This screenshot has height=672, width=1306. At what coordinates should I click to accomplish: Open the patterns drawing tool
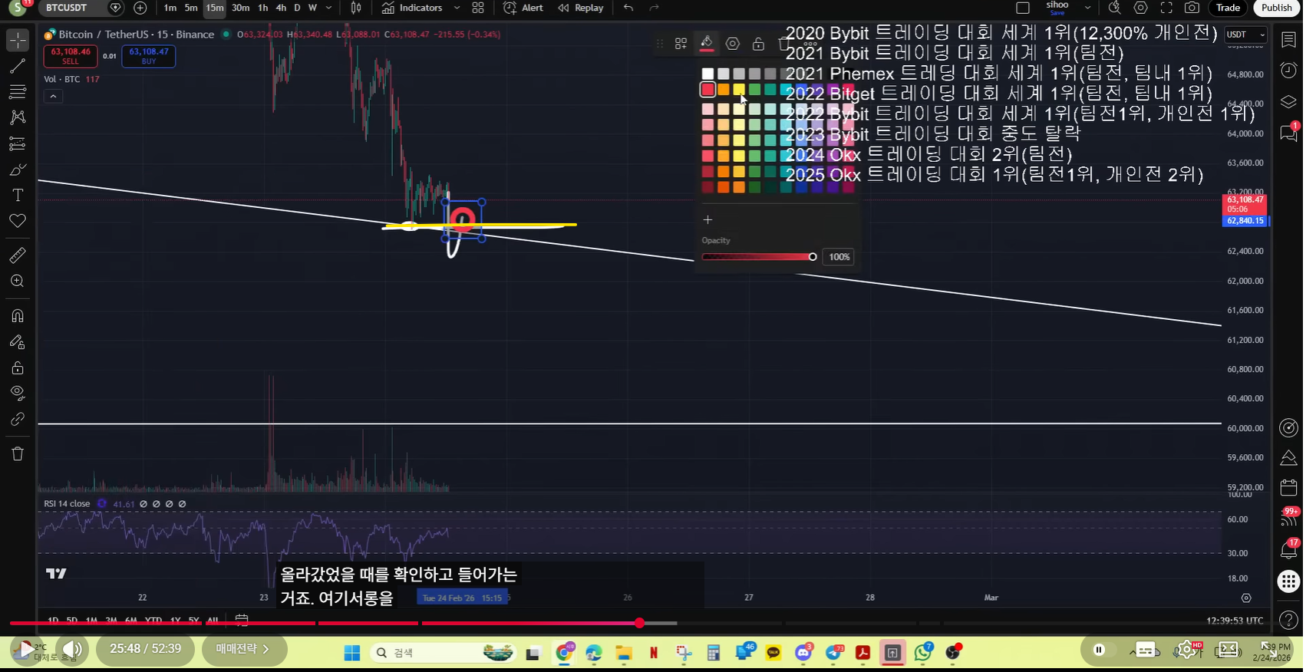coord(18,117)
